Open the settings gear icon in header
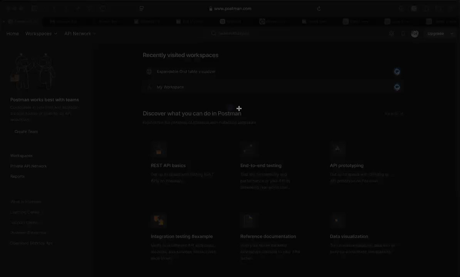 [x=391, y=34]
